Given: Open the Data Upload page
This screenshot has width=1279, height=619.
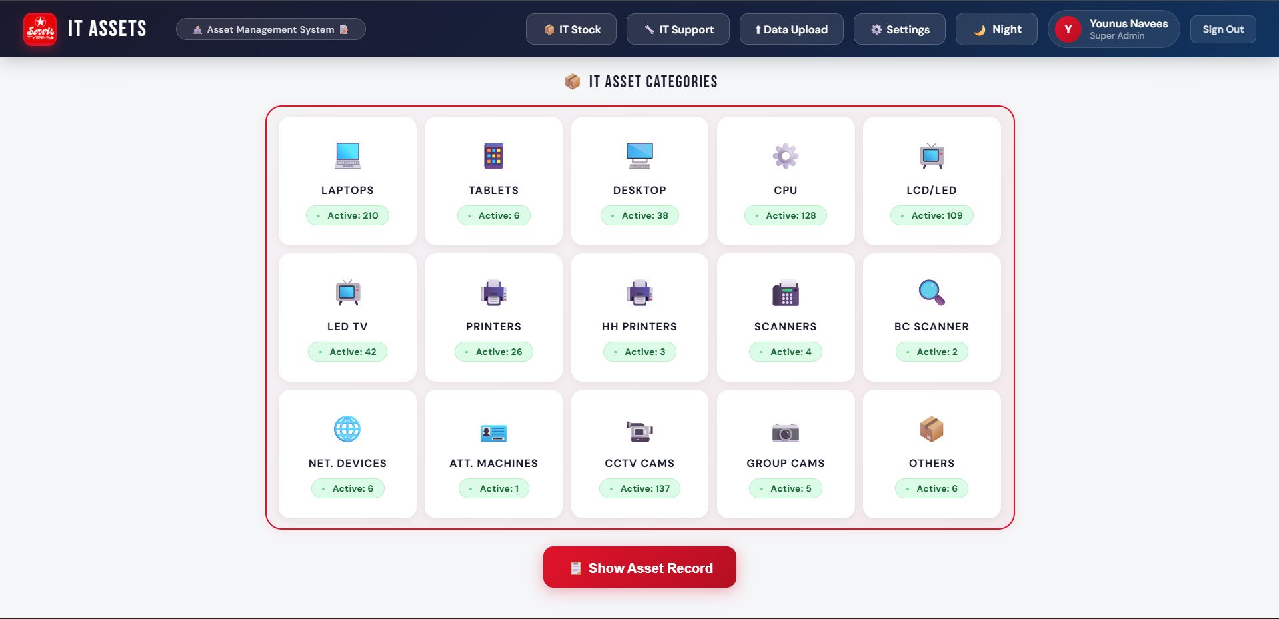Looking at the screenshot, I should coord(792,29).
